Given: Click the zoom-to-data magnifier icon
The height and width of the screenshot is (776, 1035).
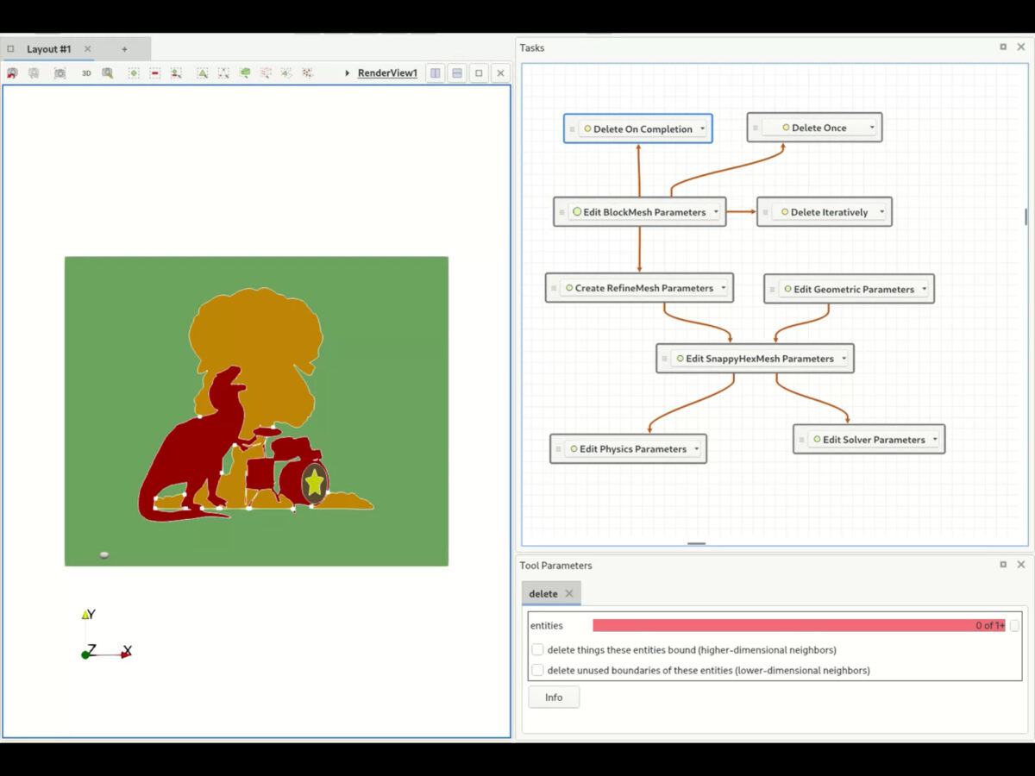Looking at the screenshot, I should pyautogui.click(x=107, y=73).
